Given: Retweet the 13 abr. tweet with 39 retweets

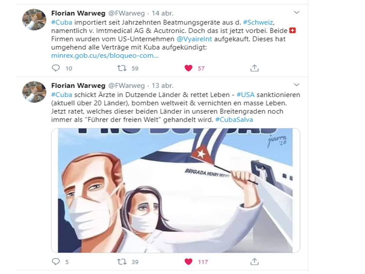Looking at the screenshot, I should (122, 262).
